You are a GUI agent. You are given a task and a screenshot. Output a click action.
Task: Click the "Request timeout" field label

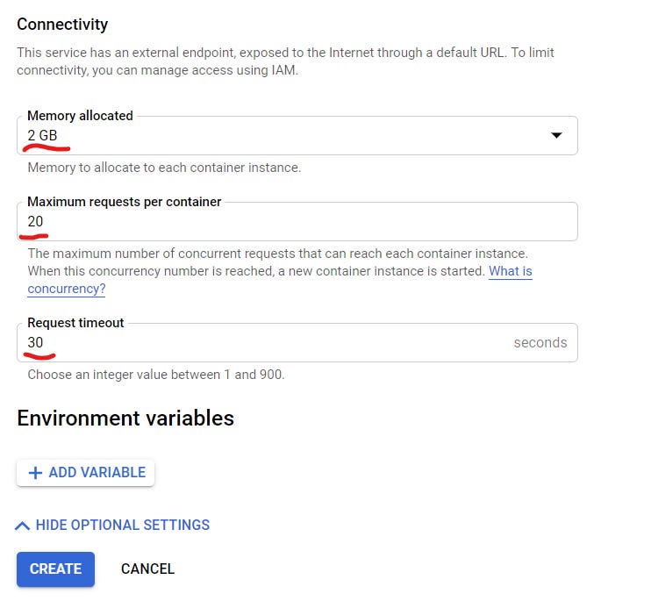pos(75,323)
